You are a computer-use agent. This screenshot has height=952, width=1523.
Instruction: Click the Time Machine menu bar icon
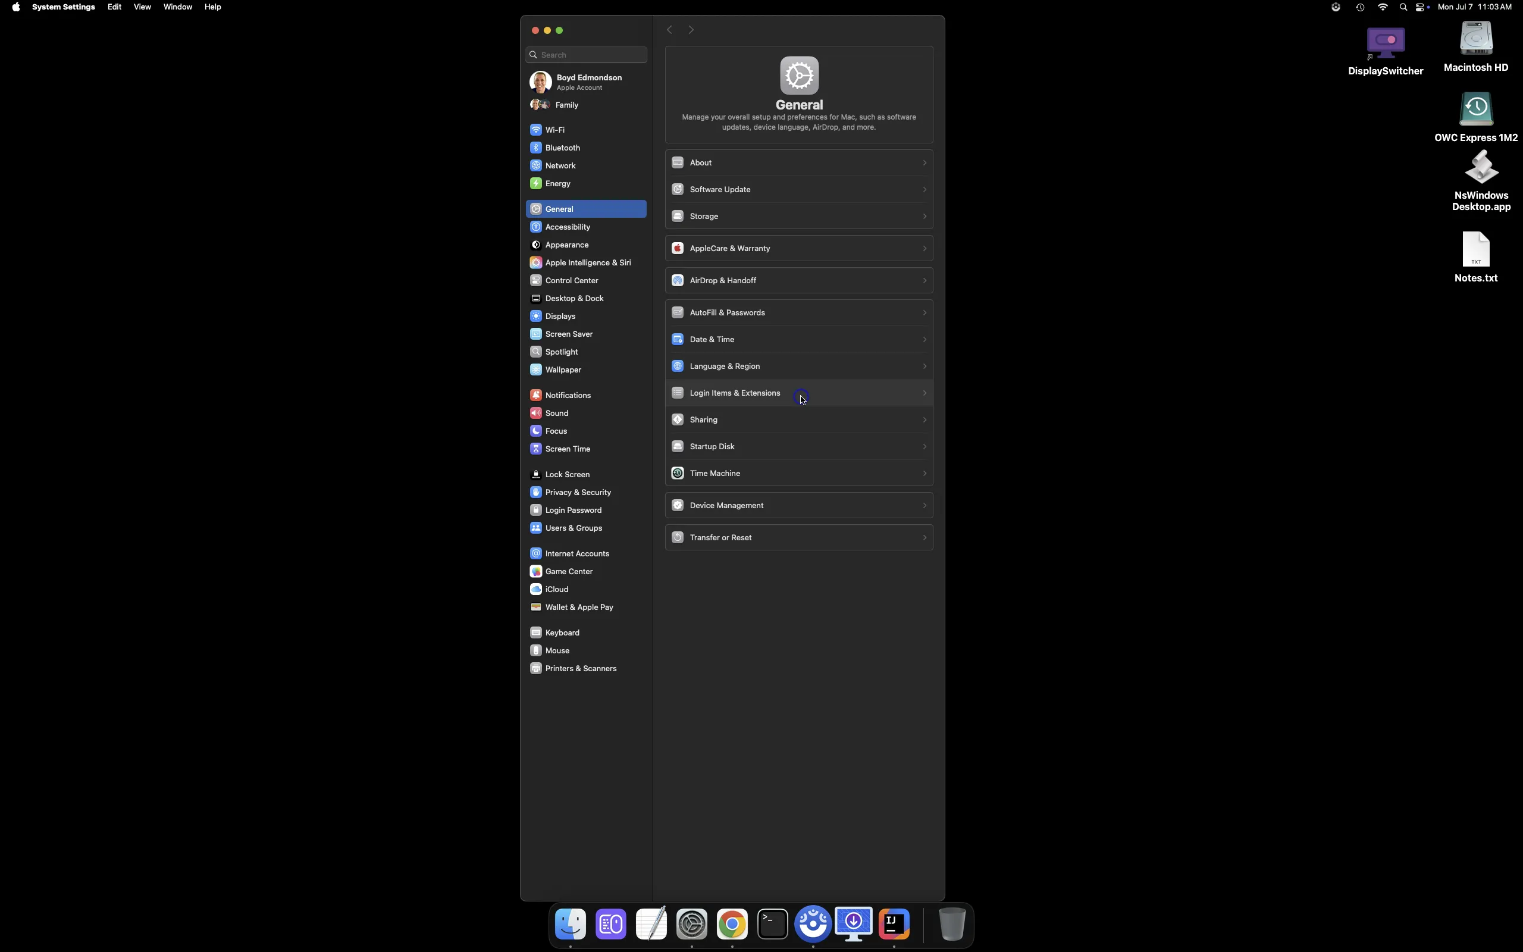1361,8
